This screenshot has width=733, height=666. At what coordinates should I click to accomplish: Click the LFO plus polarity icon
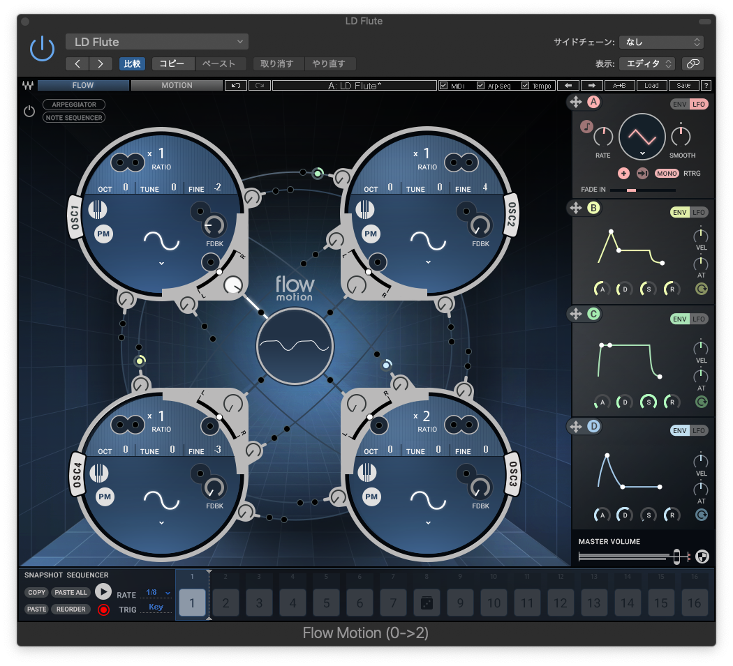(623, 173)
